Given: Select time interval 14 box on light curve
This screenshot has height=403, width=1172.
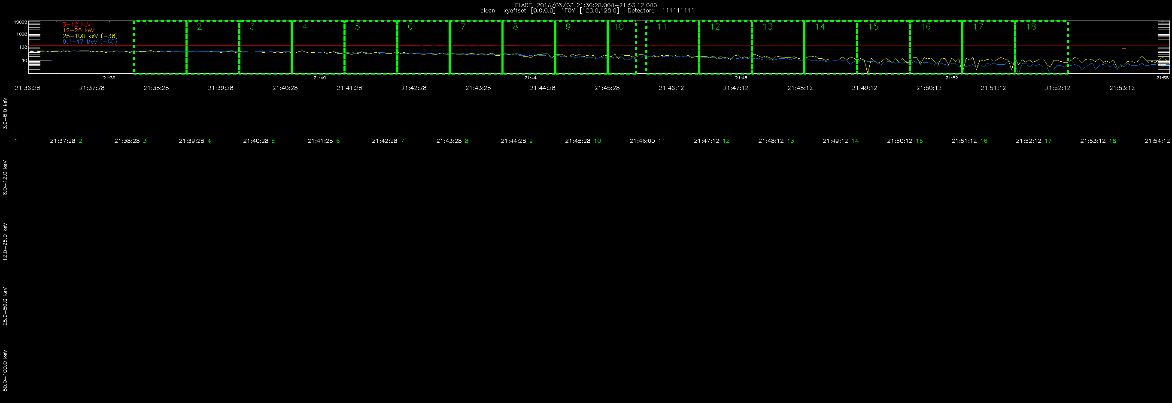Looking at the screenshot, I should (831, 47).
